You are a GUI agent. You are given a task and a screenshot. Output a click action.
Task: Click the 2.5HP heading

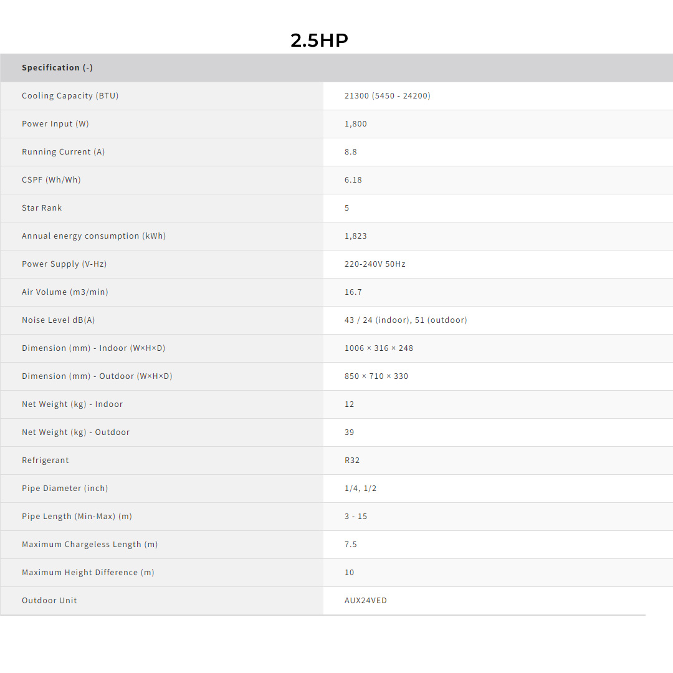(x=319, y=41)
